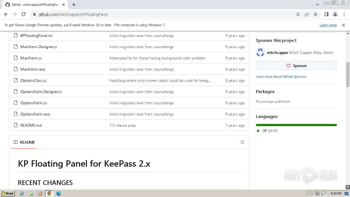The height and width of the screenshot is (197, 350).
Task: Dismiss the Chrome update notification bar
Action: pyautogui.click(x=343, y=25)
